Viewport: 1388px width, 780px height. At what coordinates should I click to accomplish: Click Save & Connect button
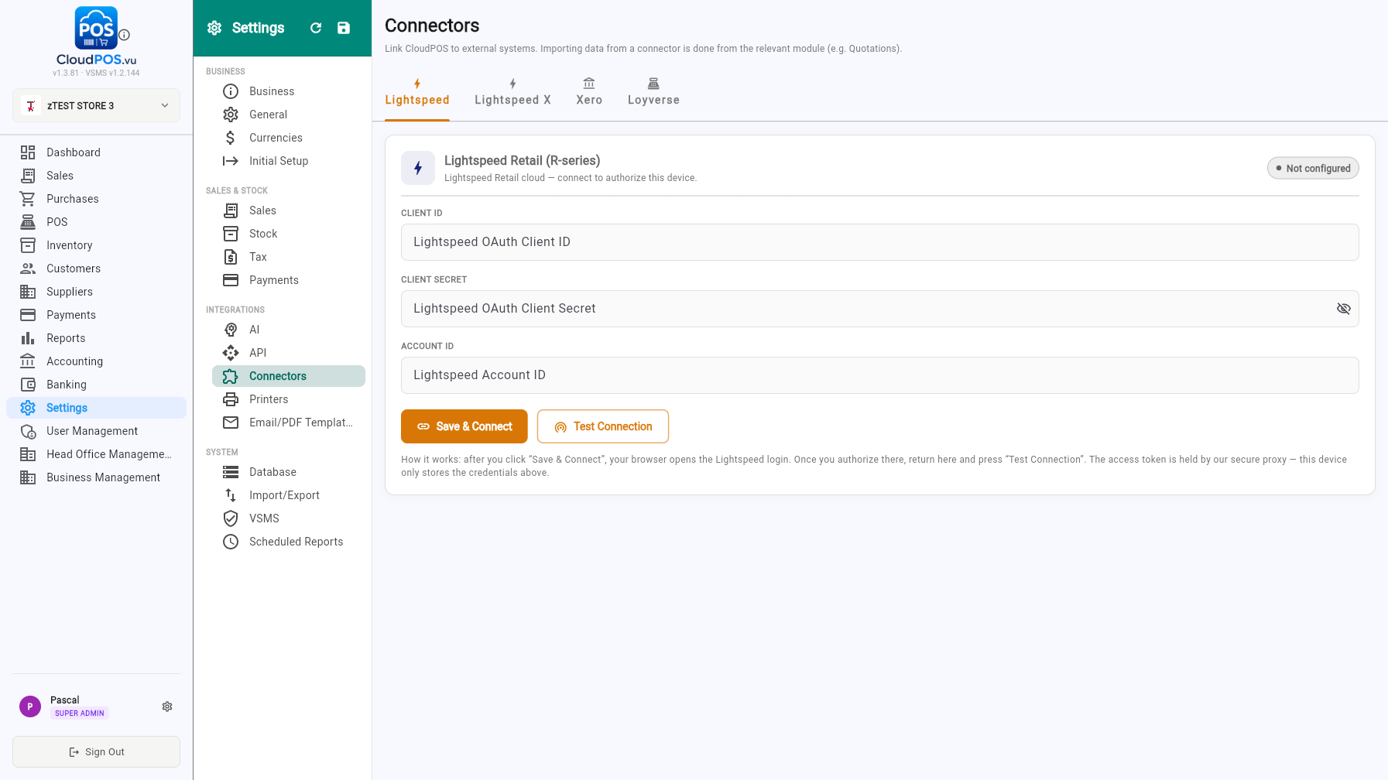click(464, 426)
